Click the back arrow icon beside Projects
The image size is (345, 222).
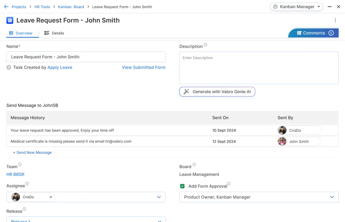6,7
